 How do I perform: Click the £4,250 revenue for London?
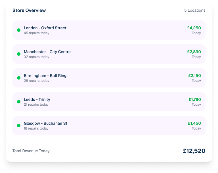(x=194, y=28)
